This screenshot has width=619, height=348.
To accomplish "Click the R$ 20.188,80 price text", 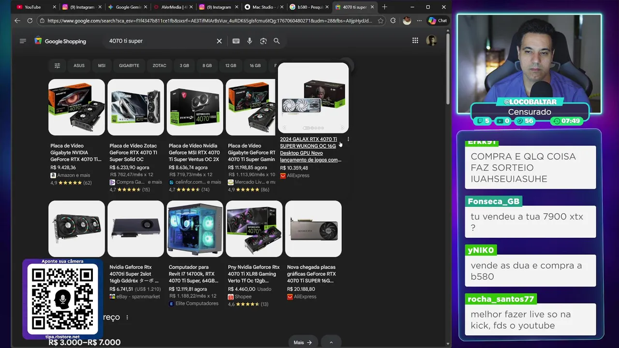I will [x=301, y=290].
